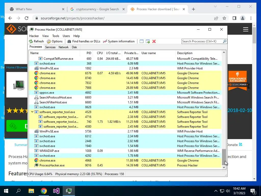
Task: Click the red X kill window icon
Action: [x=154, y=41]
